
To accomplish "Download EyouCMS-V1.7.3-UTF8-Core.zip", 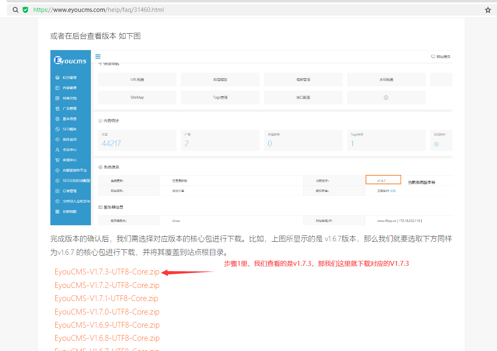I will [x=107, y=272].
